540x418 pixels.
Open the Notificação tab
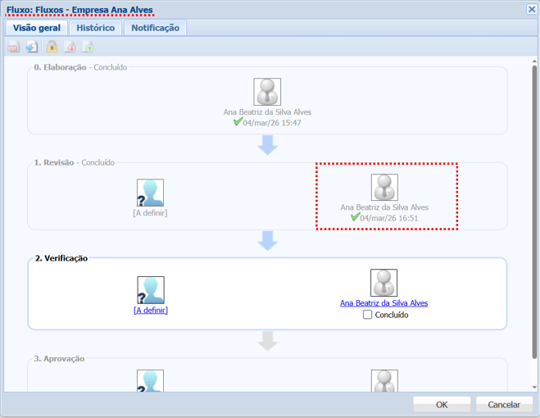(156, 28)
